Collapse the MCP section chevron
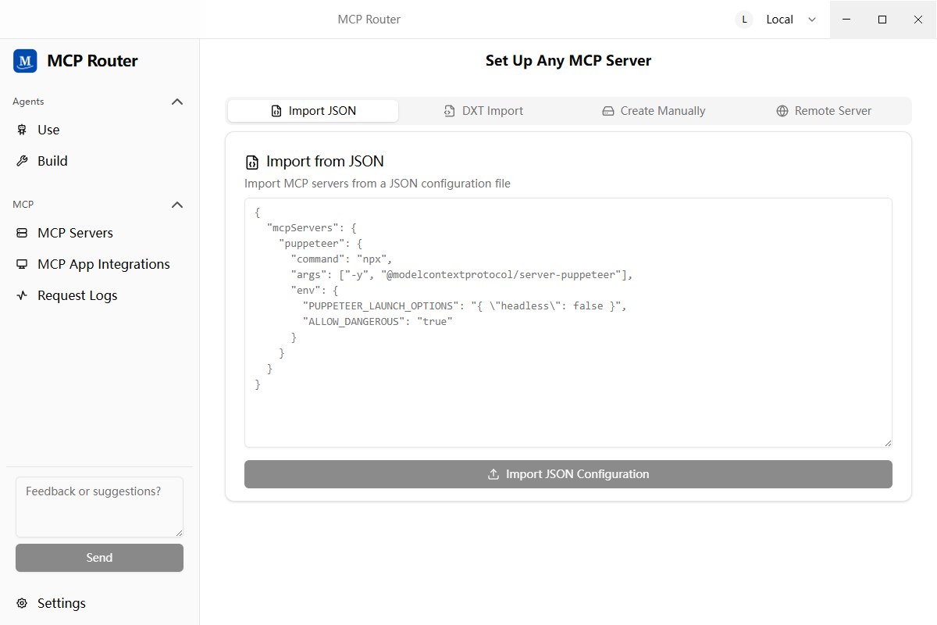This screenshot has height=625, width=937. coord(177,205)
